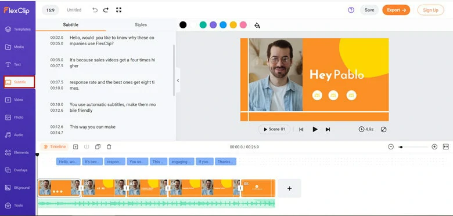Enter fullscreen editor mode icon
This screenshot has height=216, width=453.
(118, 10)
